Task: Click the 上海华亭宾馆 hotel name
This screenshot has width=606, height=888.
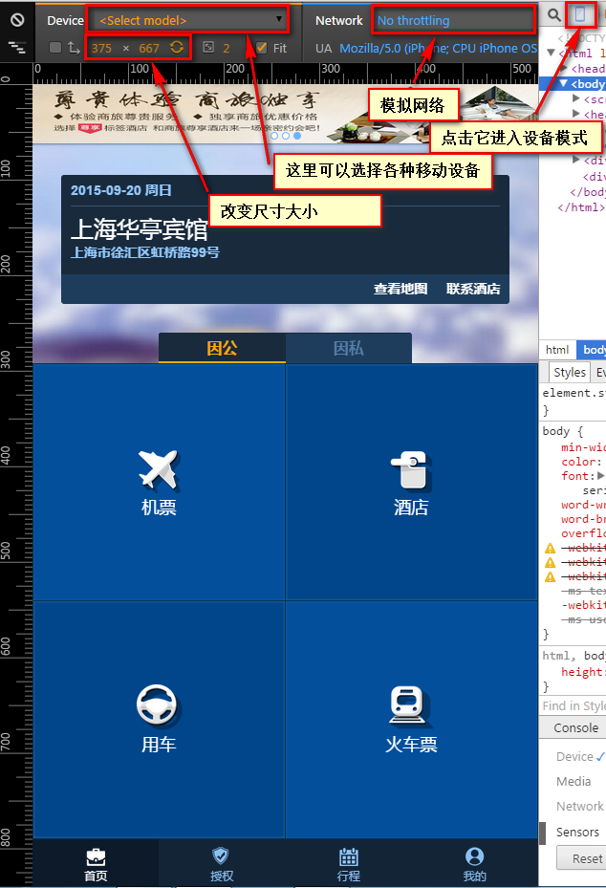Action: click(x=140, y=229)
